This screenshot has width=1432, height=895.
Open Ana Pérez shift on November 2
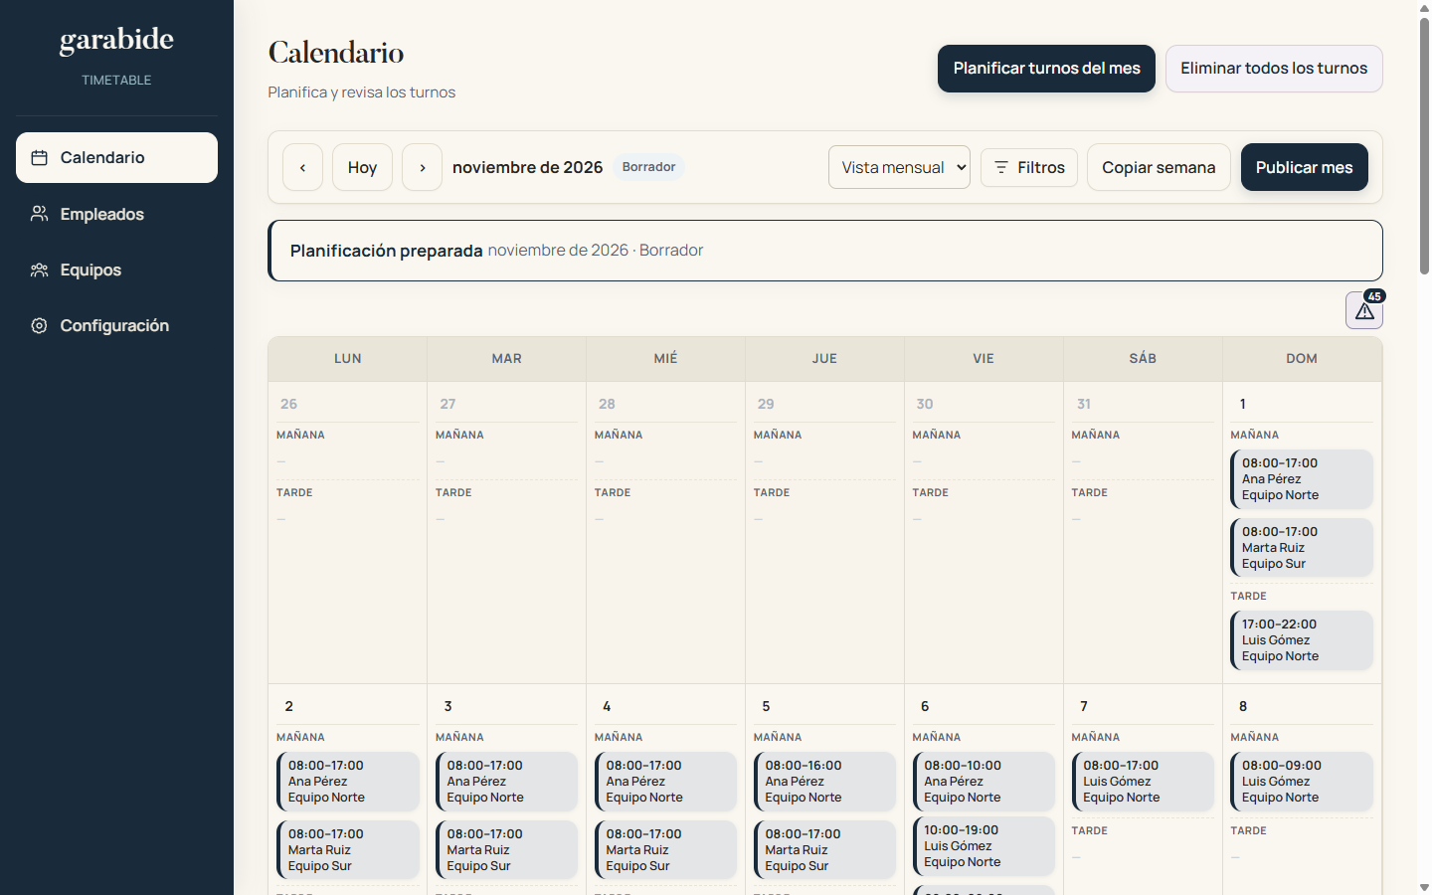click(348, 782)
